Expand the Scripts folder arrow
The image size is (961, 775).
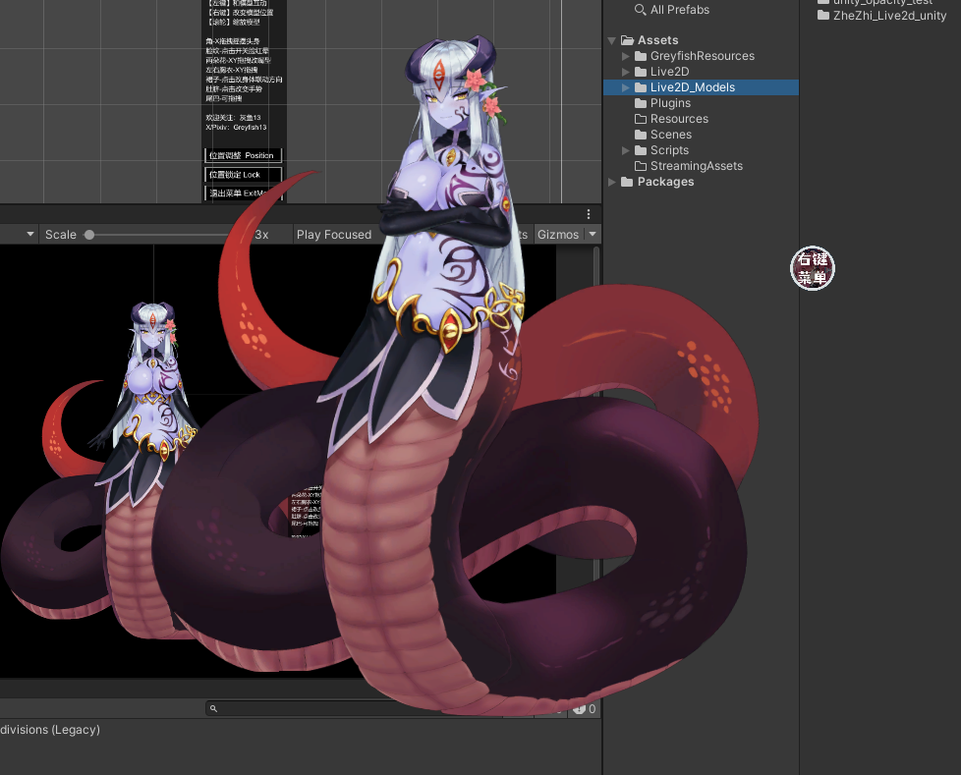[625, 150]
